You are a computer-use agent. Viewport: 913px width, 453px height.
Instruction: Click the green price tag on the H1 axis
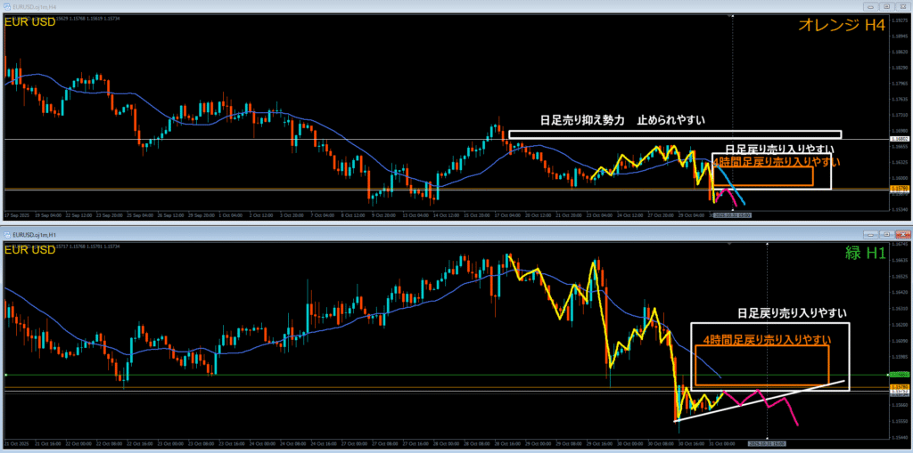pyautogui.click(x=899, y=375)
